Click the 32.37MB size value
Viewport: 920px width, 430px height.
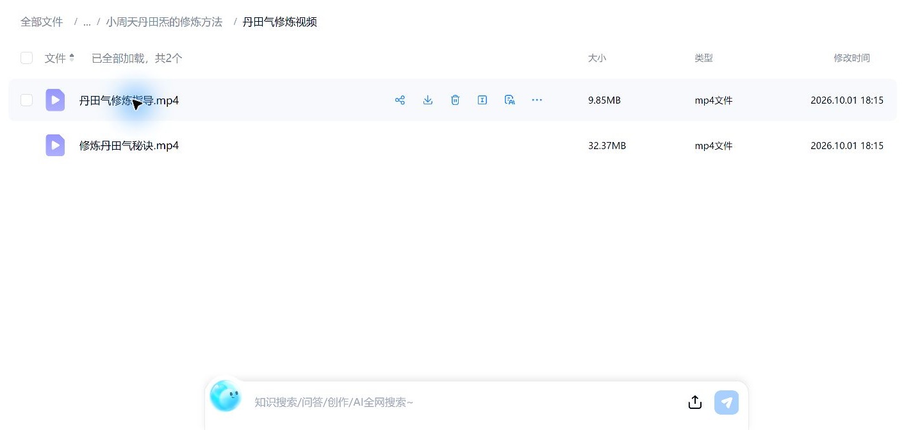(x=607, y=146)
